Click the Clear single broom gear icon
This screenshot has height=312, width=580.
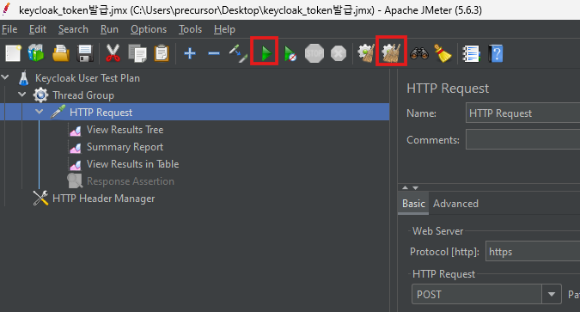[366, 53]
